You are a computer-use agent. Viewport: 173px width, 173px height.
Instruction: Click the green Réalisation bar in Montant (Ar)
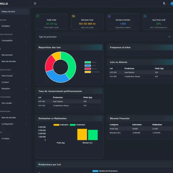point(93,135)
